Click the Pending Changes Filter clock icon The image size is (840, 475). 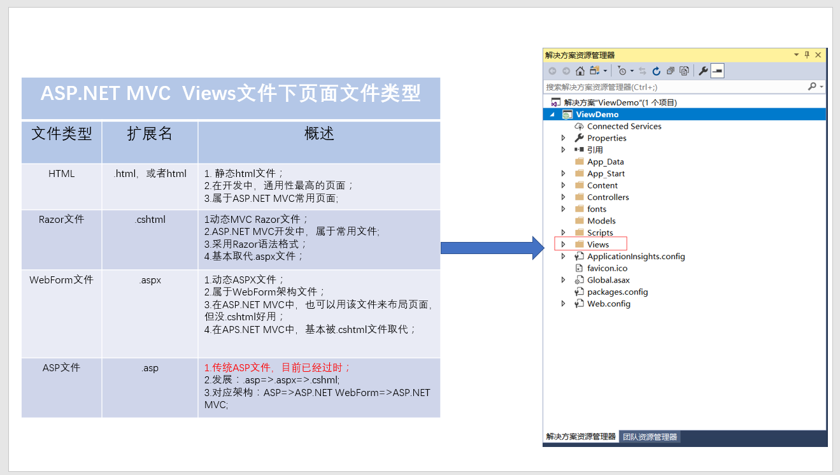[x=622, y=71]
